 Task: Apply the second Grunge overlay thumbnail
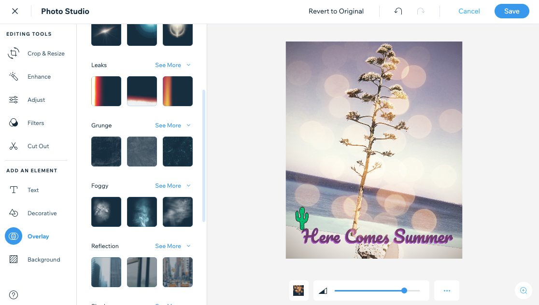[x=142, y=152]
